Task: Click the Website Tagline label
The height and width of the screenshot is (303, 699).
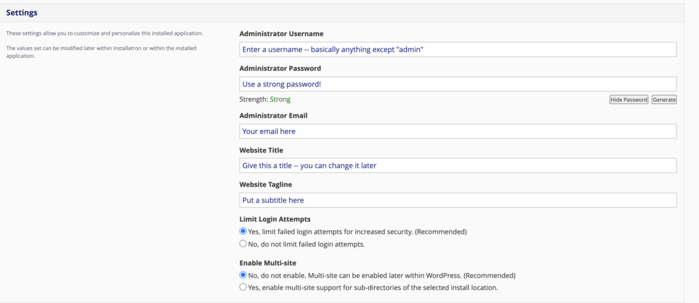Action: pos(266,185)
